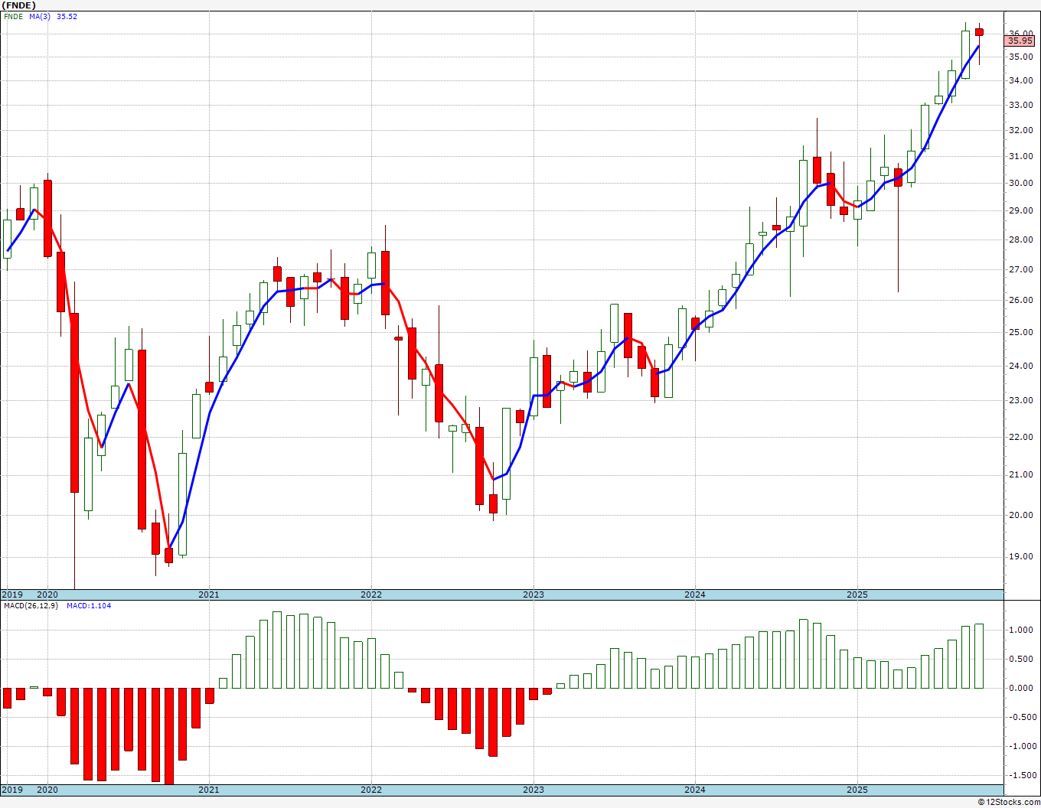
Task: Click the "22.00" price axis label
Action: [x=1020, y=437]
